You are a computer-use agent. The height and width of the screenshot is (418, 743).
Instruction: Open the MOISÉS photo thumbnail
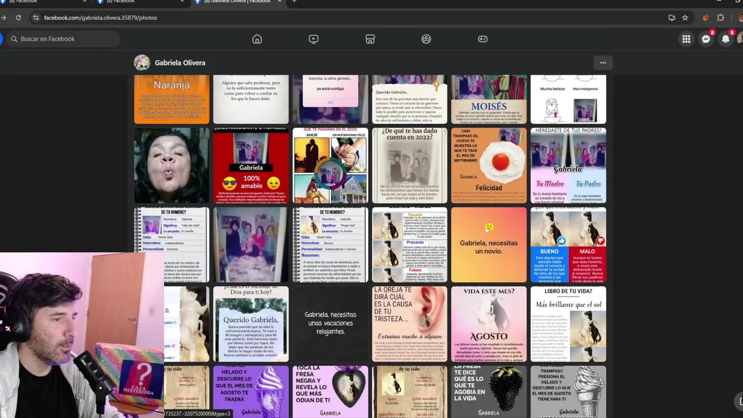coord(489,99)
